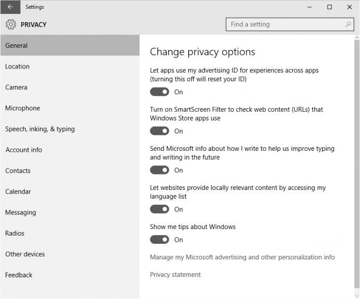Maximize the Settings window
Screen dimensions: 360x299
(x=329, y=7)
